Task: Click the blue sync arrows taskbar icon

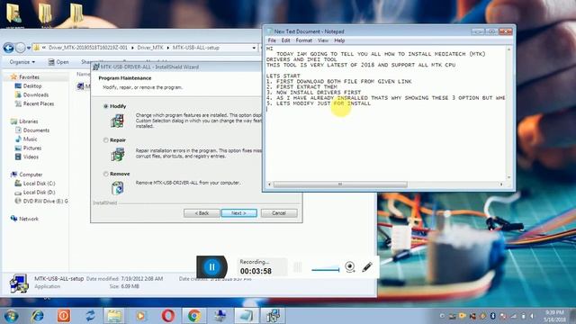Action: pos(90,316)
